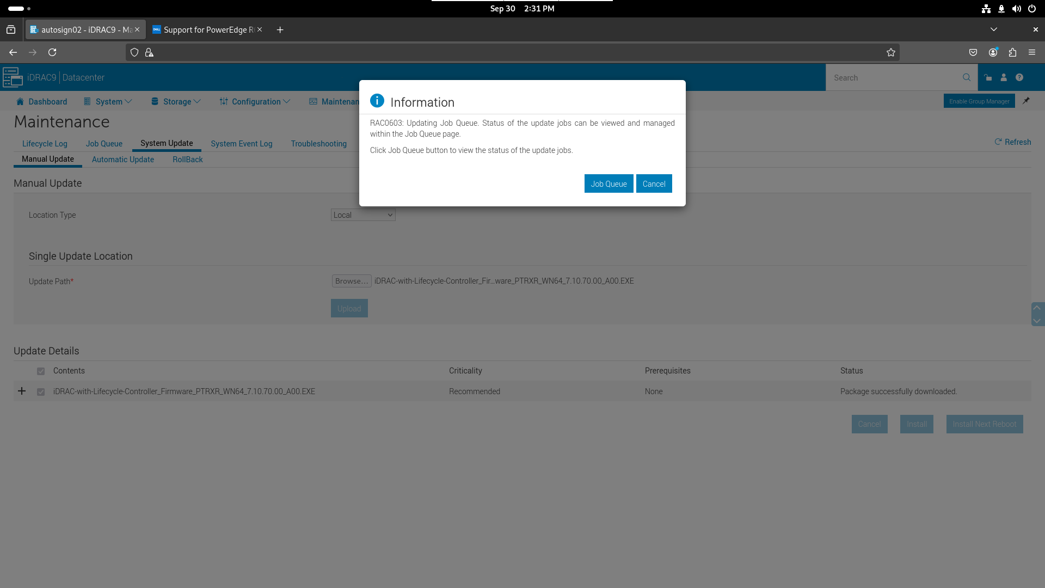The width and height of the screenshot is (1045, 588).
Task: Expand the Storage menu dropdown
Action: click(176, 102)
